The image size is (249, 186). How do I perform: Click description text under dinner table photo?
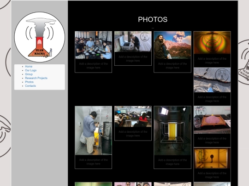[93, 66]
